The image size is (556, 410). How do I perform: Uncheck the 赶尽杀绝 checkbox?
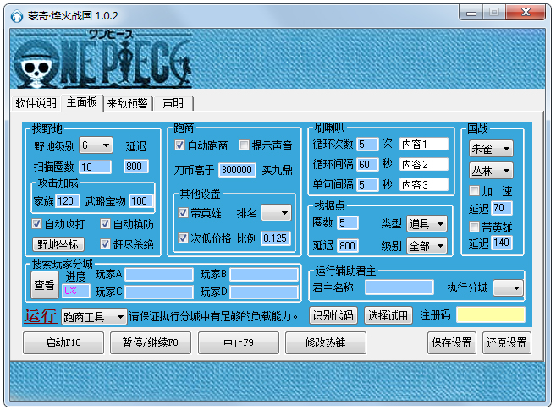coord(105,243)
